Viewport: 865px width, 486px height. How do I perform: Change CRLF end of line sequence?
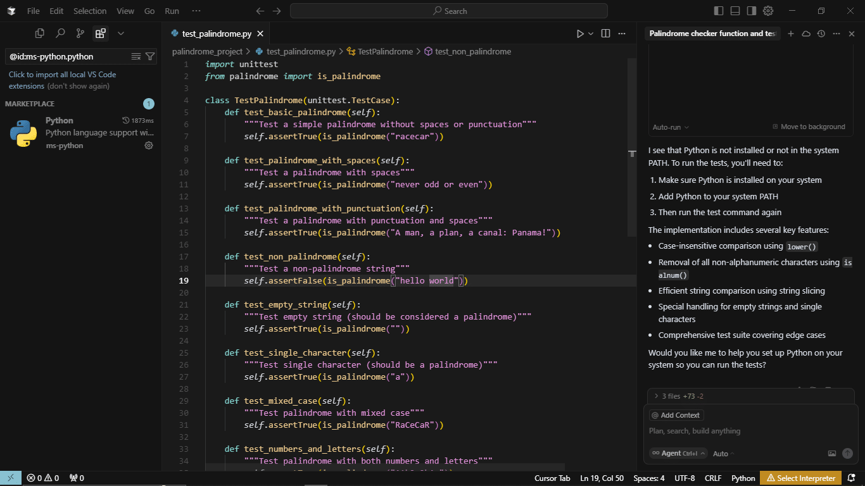(x=713, y=478)
